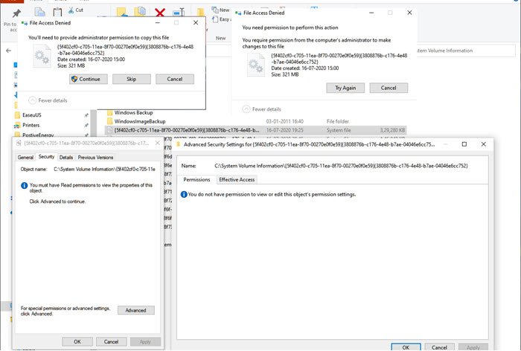This screenshot has width=521, height=351.
Task: Click the info icon in Advanced Security Settings
Action: tap(184, 194)
